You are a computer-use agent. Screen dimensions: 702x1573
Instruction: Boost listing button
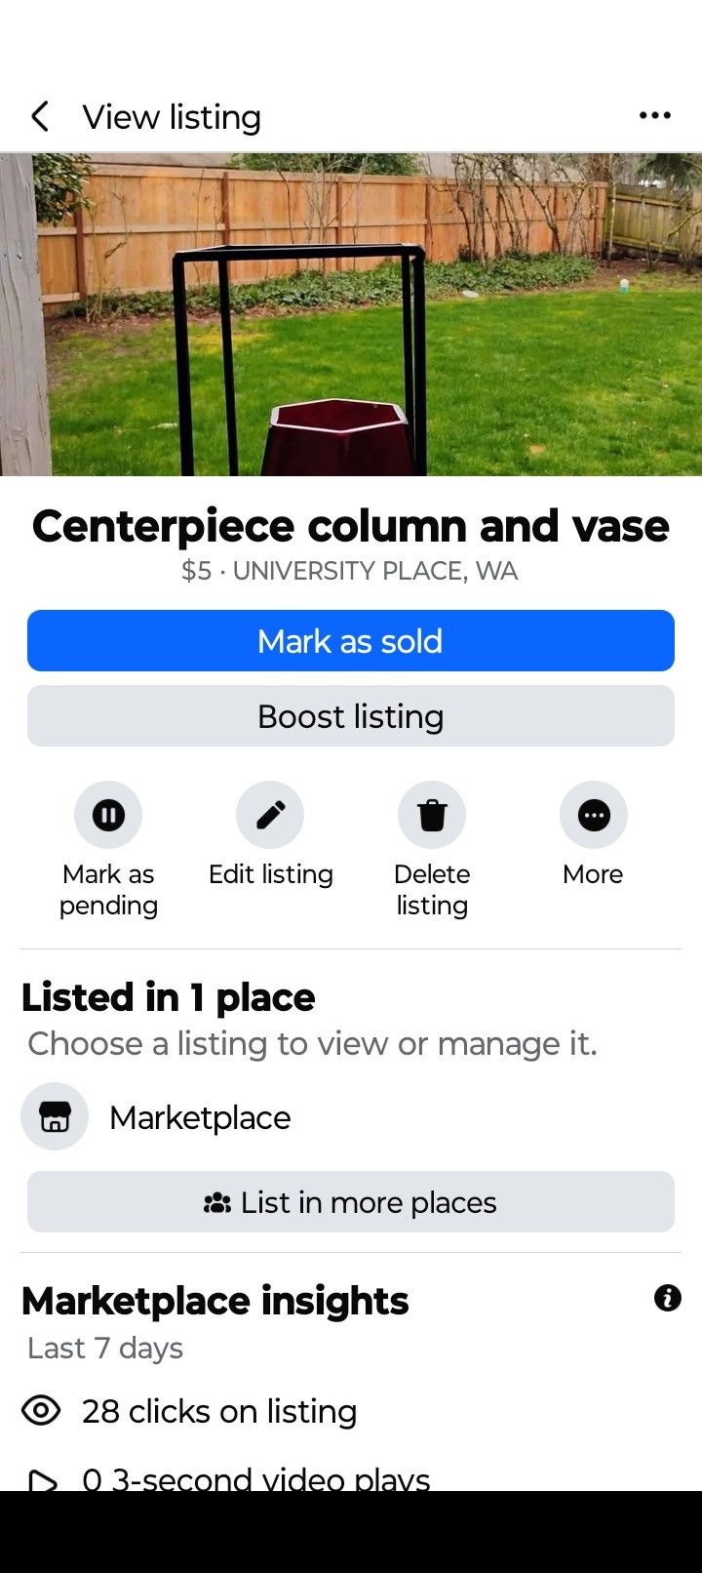351,716
